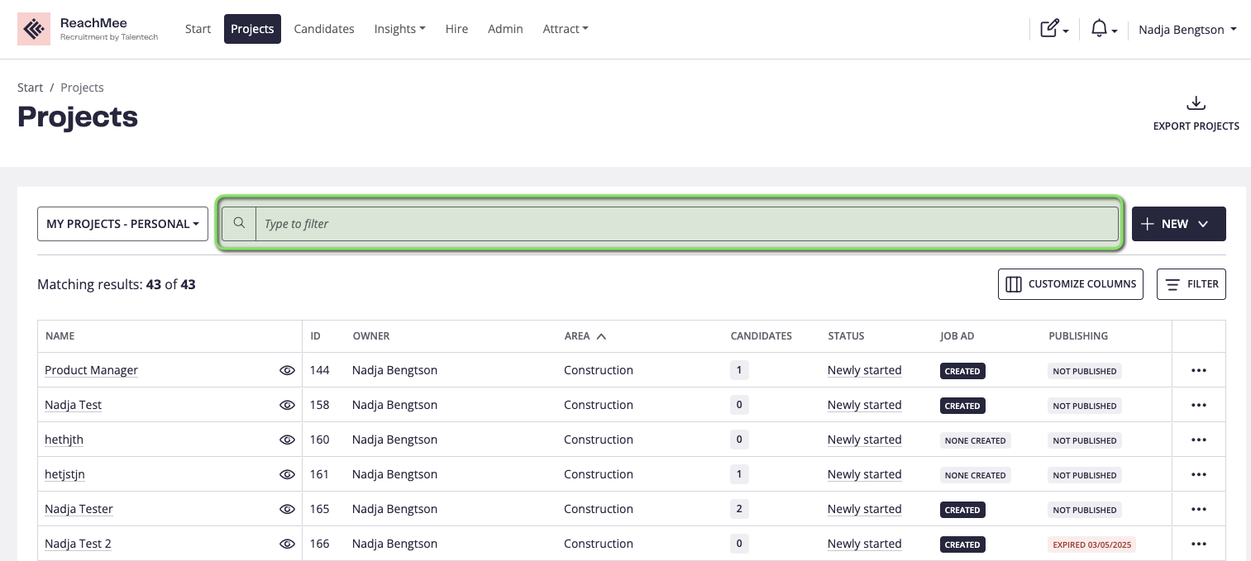The image size is (1251, 561).
Task: Go to the Candidates tab
Action: (x=324, y=29)
